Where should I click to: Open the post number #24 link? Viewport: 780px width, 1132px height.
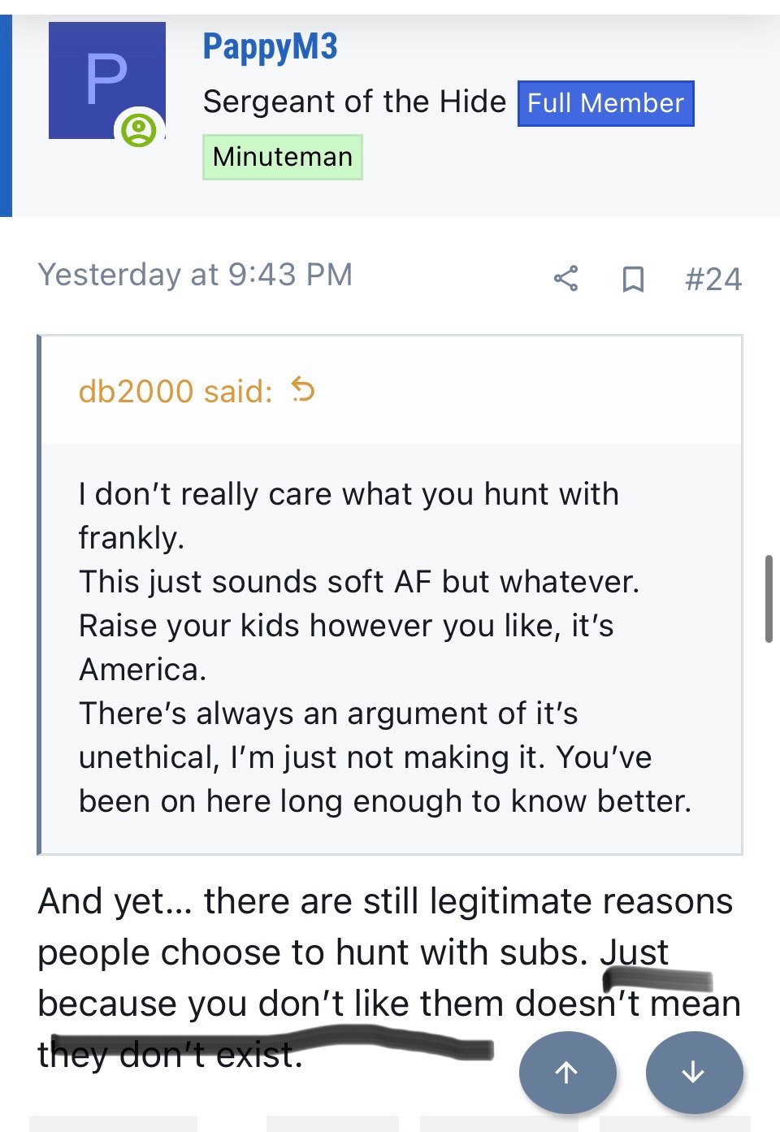coord(713,280)
